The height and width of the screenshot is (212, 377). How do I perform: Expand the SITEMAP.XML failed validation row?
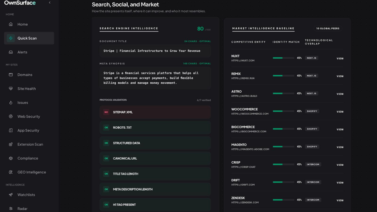(155, 112)
